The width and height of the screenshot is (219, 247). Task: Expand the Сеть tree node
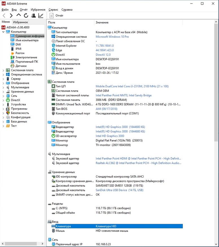pyautogui.click(x=3, y=96)
